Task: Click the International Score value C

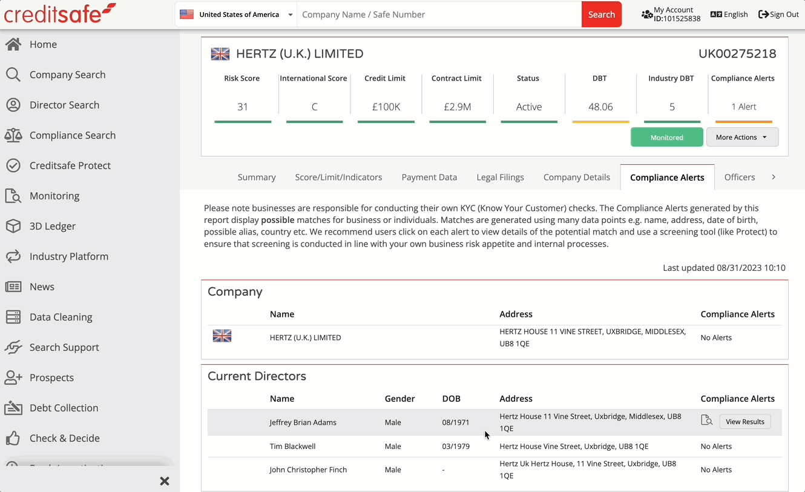Action: click(314, 107)
